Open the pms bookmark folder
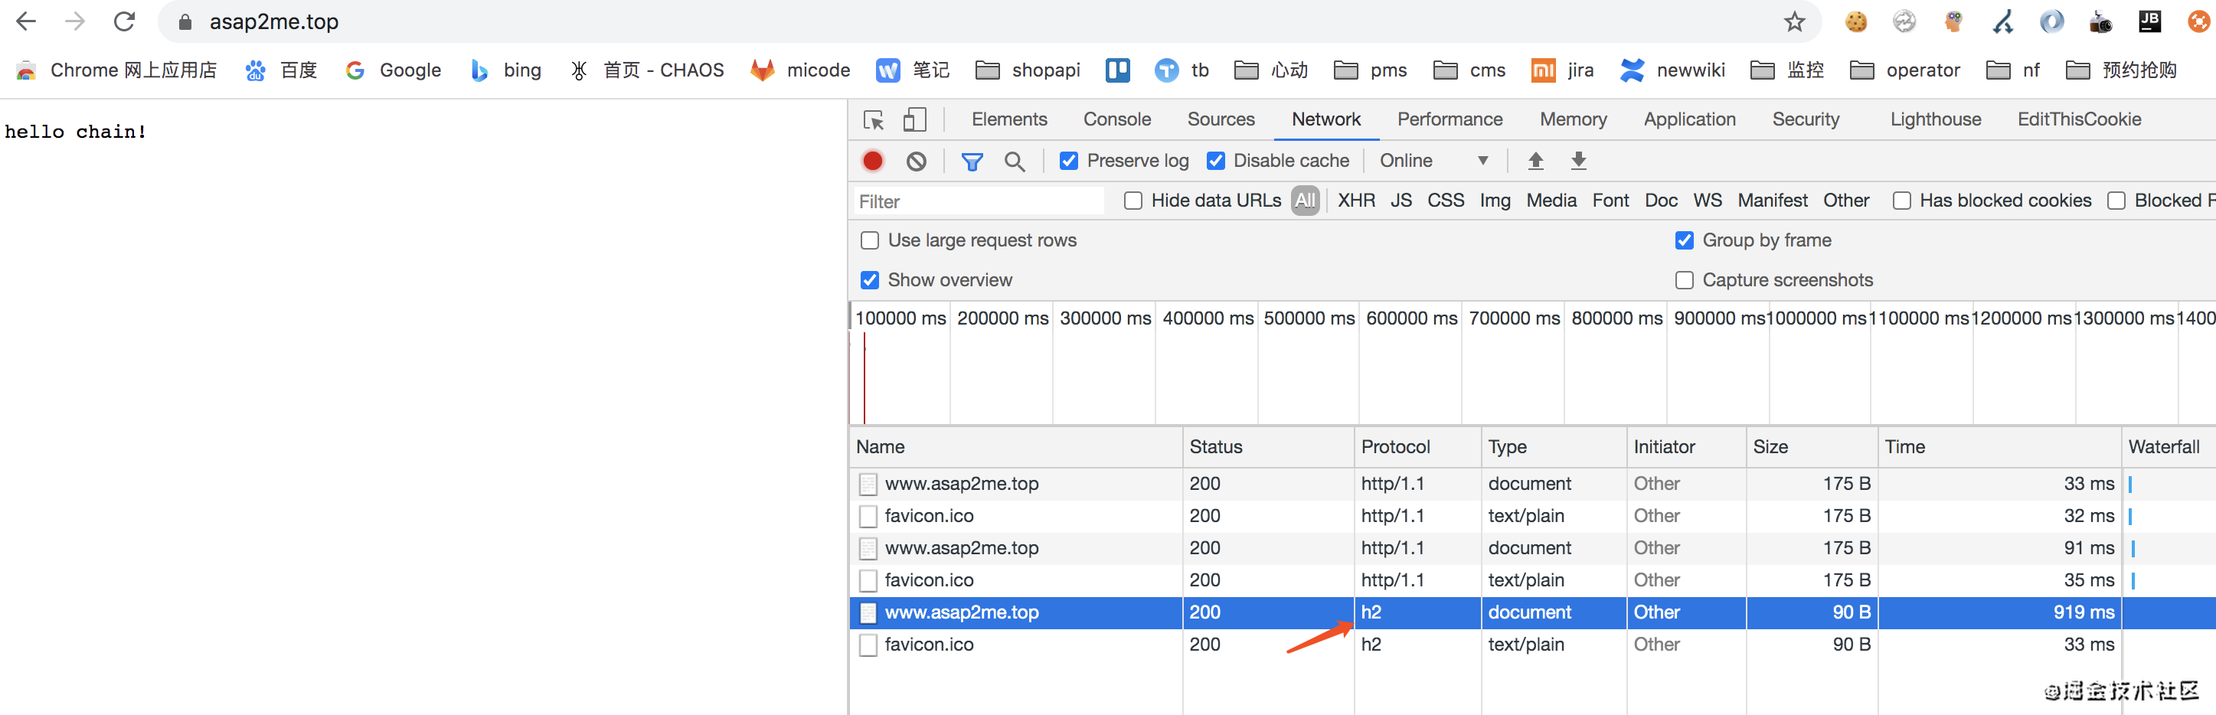 tap(1370, 70)
